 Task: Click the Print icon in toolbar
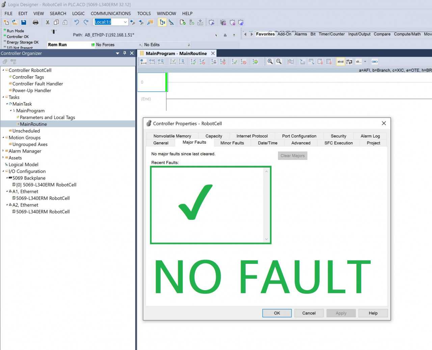(35, 22)
